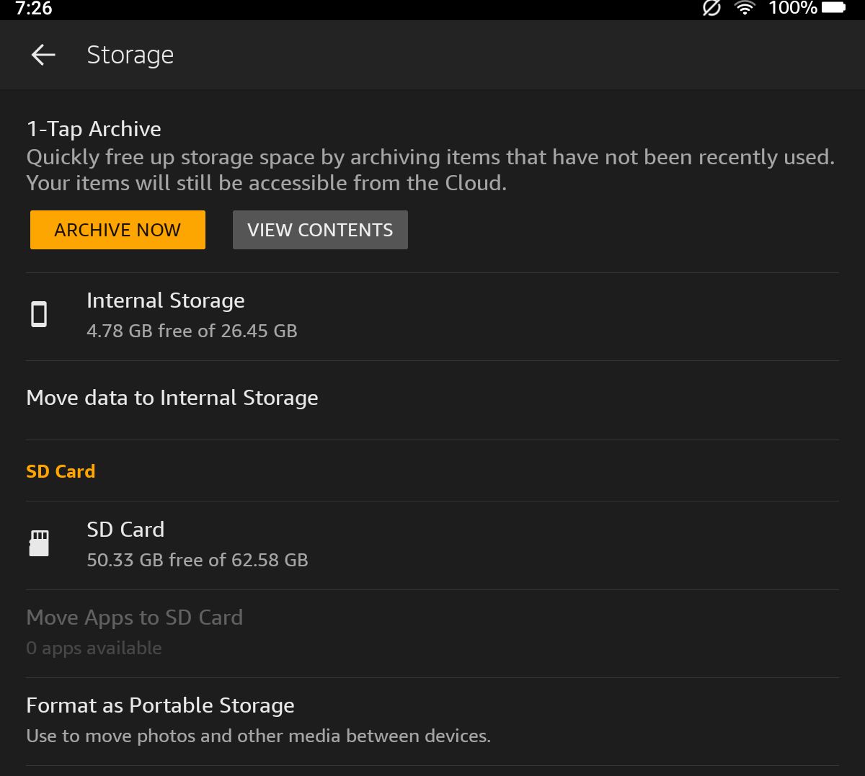
Task: Tap the 50.33 GB free text
Action: tap(197, 560)
